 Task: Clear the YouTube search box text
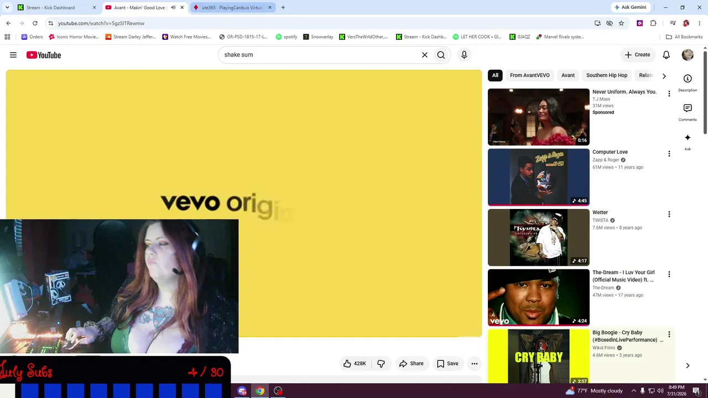click(425, 55)
